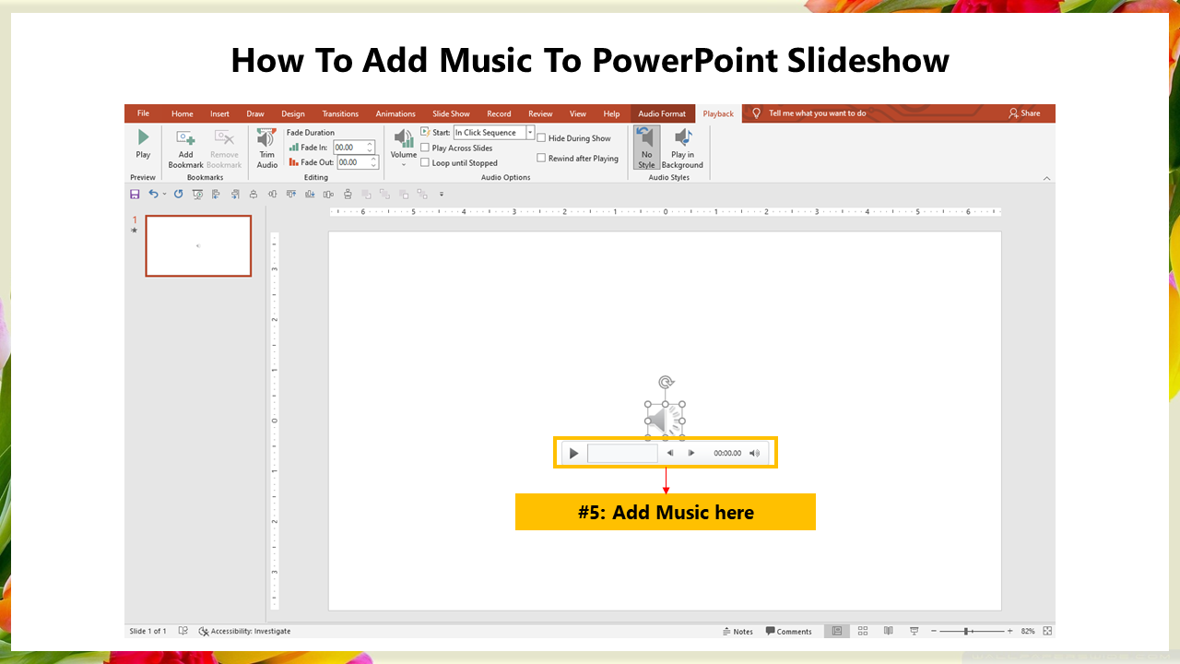Switch to Normal view icon
1180x664 pixels.
pos(837,631)
